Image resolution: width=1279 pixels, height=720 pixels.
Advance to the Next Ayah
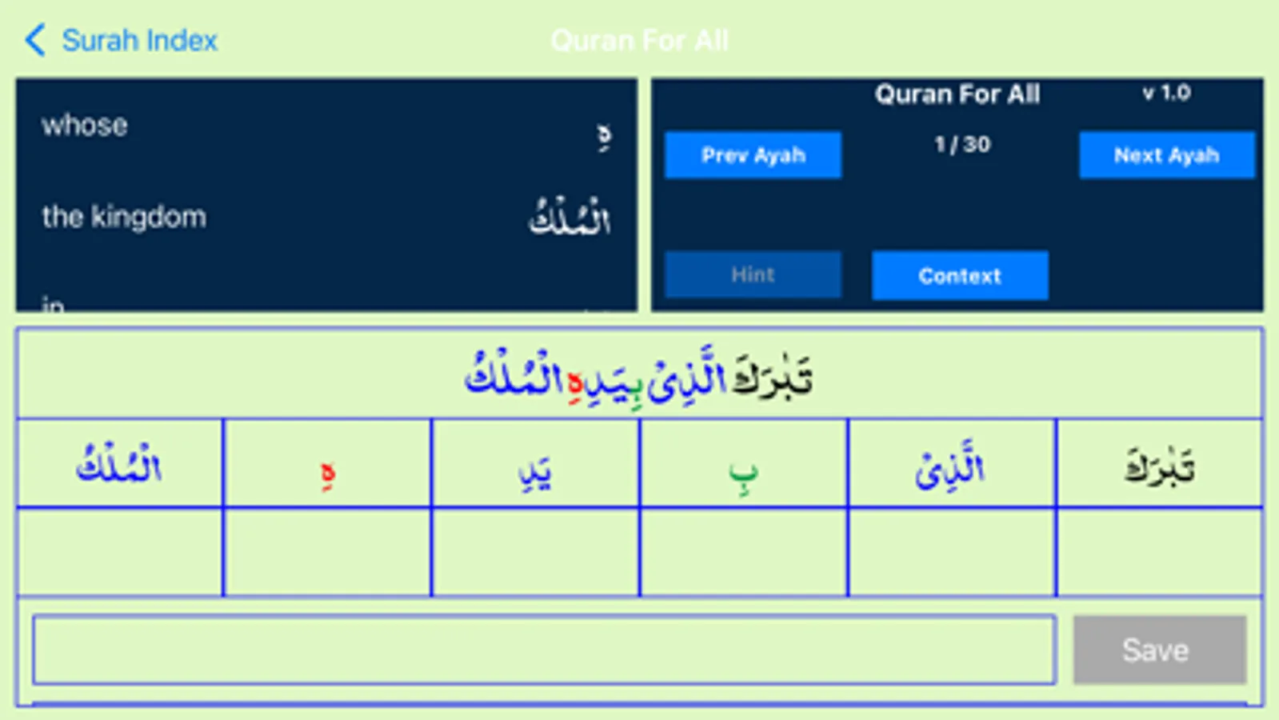(1166, 154)
